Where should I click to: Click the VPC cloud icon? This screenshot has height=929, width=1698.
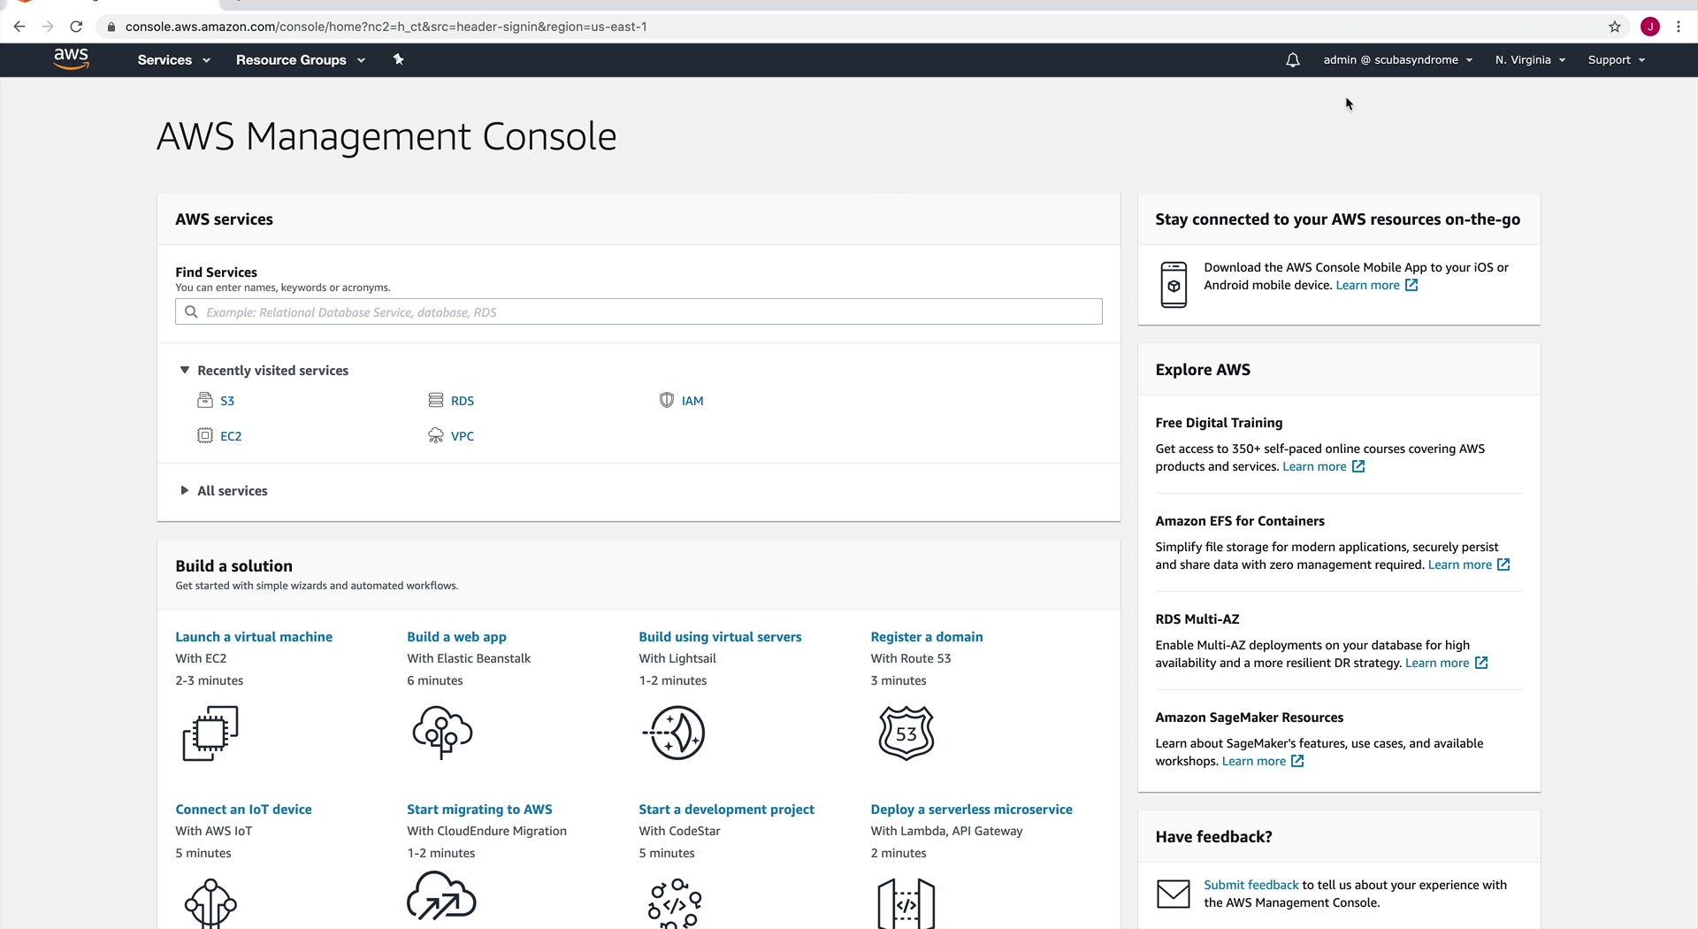coord(436,435)
